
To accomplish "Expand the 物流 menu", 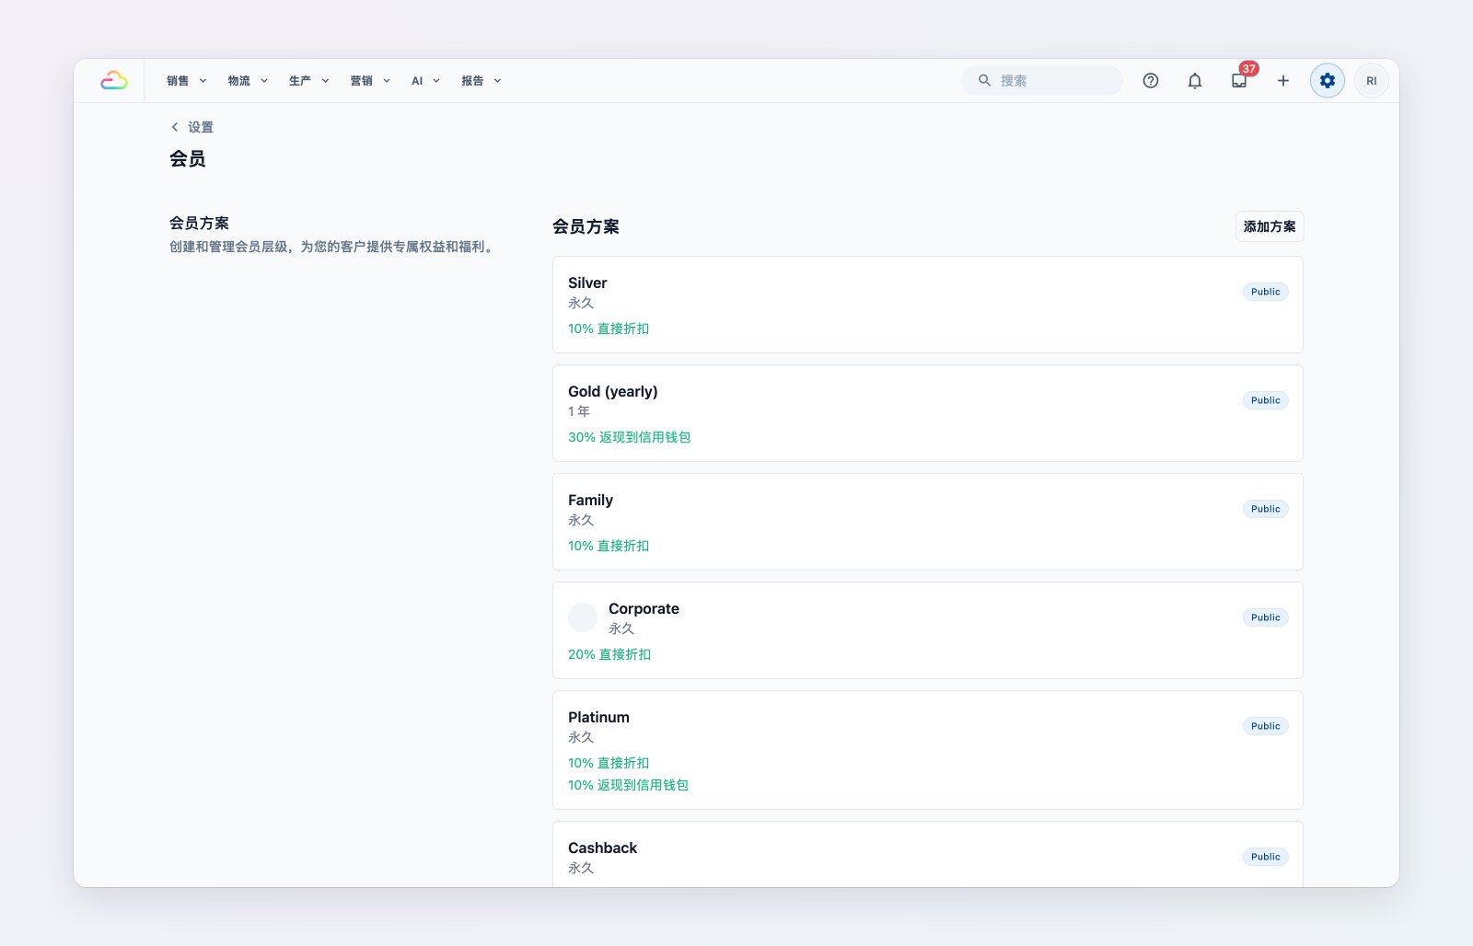I will (x=248, y=81).
